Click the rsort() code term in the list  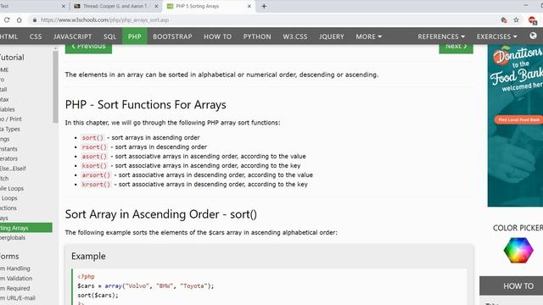tap(94, 147)
